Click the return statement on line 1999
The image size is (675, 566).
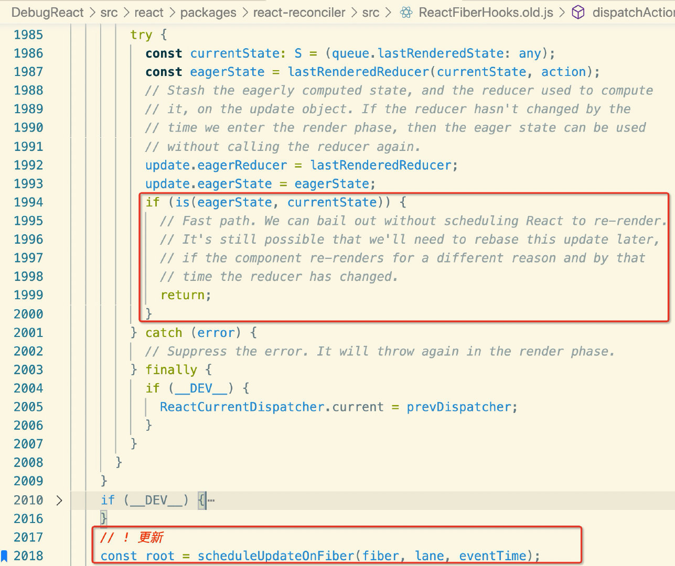pos(186,295)
